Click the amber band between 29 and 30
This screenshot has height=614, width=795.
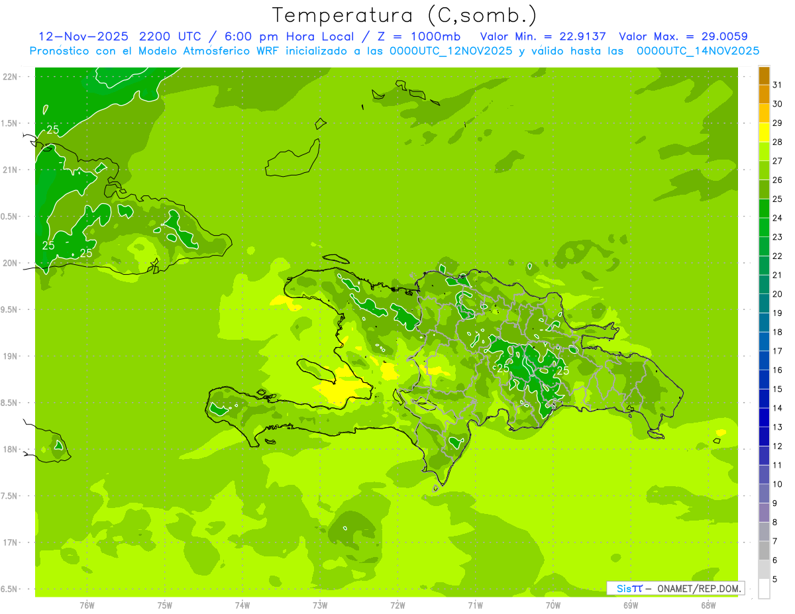click(764, 113)
